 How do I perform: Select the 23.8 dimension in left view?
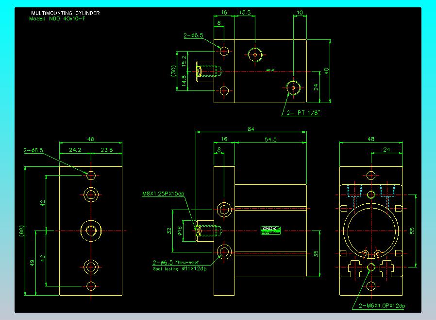[106, 150]
